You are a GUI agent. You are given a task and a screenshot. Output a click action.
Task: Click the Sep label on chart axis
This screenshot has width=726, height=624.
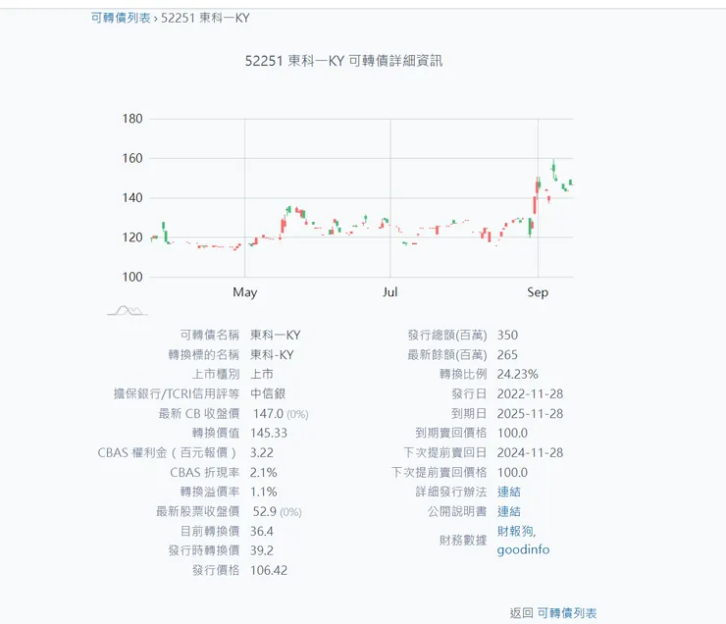point(538,292)
